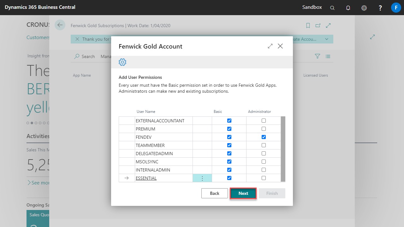Switch list view layout icon
Image resolution: width=404 pixels, height=227 pixels.
coord(328,56)
